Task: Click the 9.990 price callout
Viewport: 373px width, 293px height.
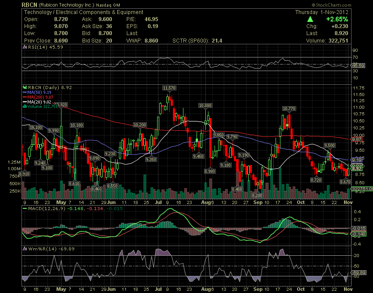Action: click(54, 131)
